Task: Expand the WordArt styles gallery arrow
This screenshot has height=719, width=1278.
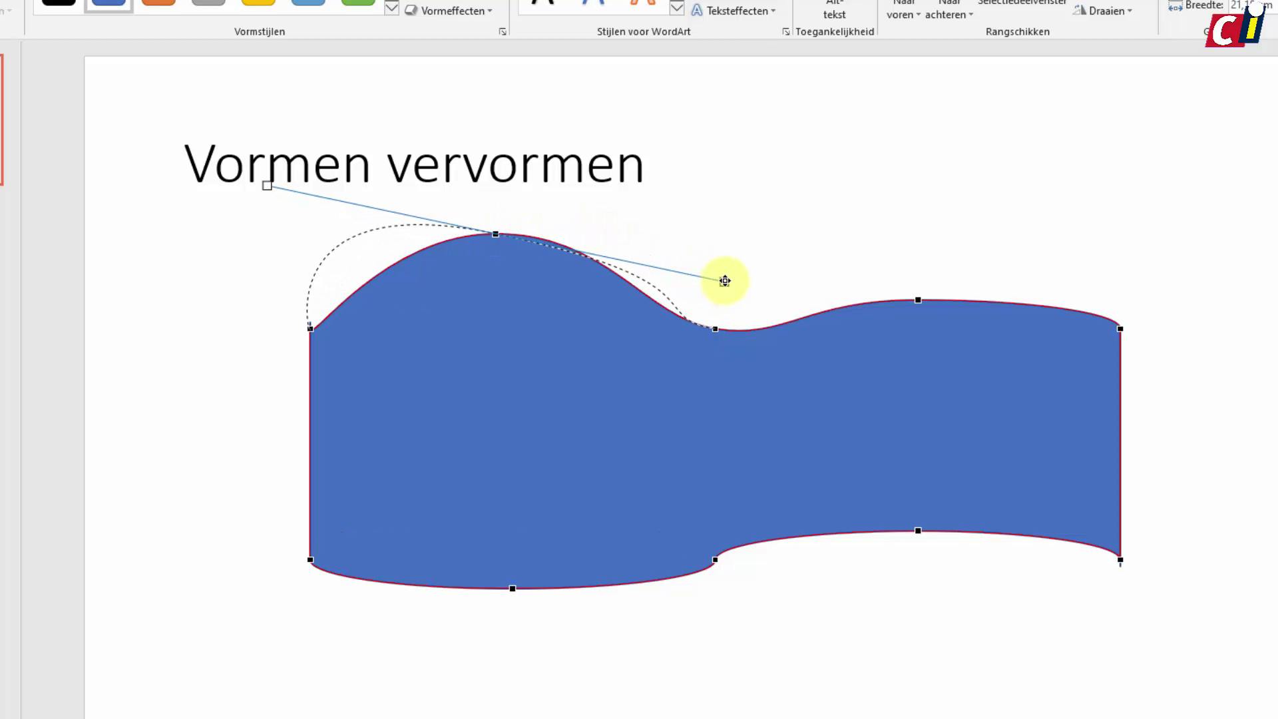Action: (x=677, y=8)
